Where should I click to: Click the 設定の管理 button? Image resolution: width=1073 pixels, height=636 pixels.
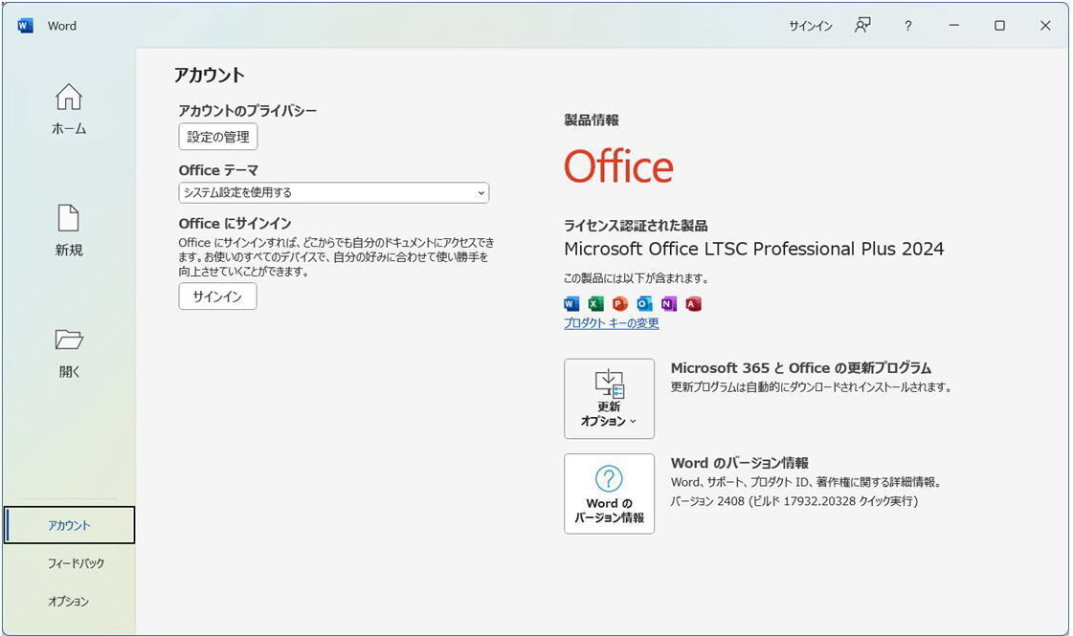pos(218,137)
